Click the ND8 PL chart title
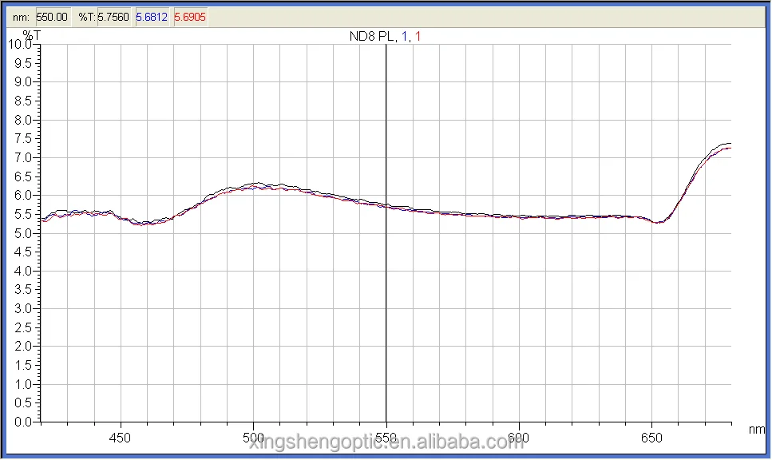 tap(374, 35)
